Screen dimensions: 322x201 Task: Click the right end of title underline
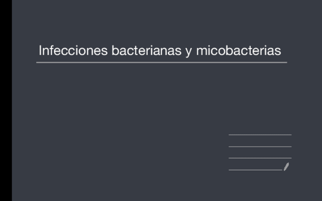pos(285,62)
